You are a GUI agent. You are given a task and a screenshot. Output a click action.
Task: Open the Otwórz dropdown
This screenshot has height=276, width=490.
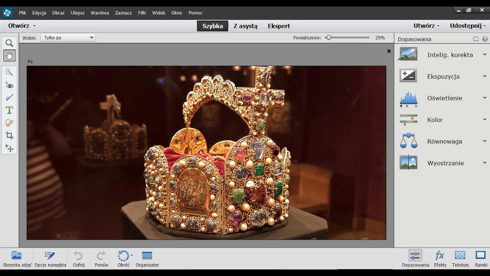click(22, 26)
